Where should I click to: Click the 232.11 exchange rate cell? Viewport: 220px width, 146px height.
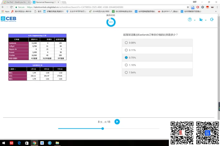click(x=33, y=76)
